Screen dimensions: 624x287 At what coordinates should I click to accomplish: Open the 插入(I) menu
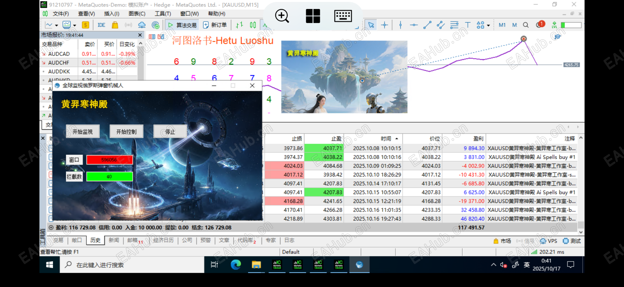(x=112, y=14)
